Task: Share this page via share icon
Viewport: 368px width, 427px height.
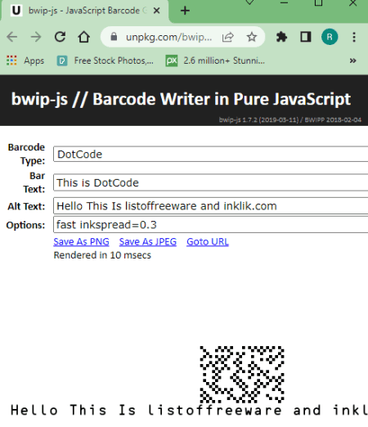Action: pyautogui.click(x=228, y=37)
